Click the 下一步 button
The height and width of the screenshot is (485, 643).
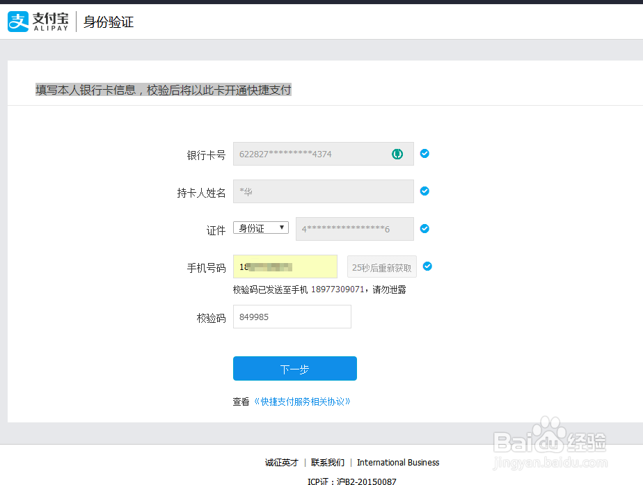294,368
